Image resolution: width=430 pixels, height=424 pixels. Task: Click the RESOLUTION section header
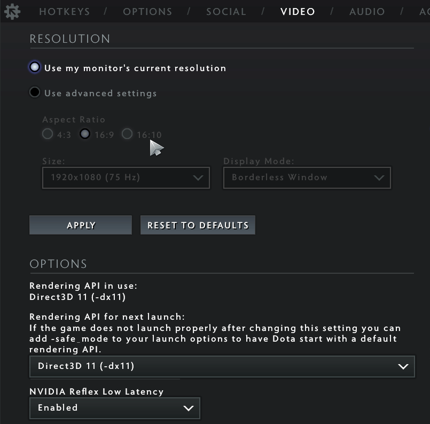pyautogui.click(x=69, y=38)
